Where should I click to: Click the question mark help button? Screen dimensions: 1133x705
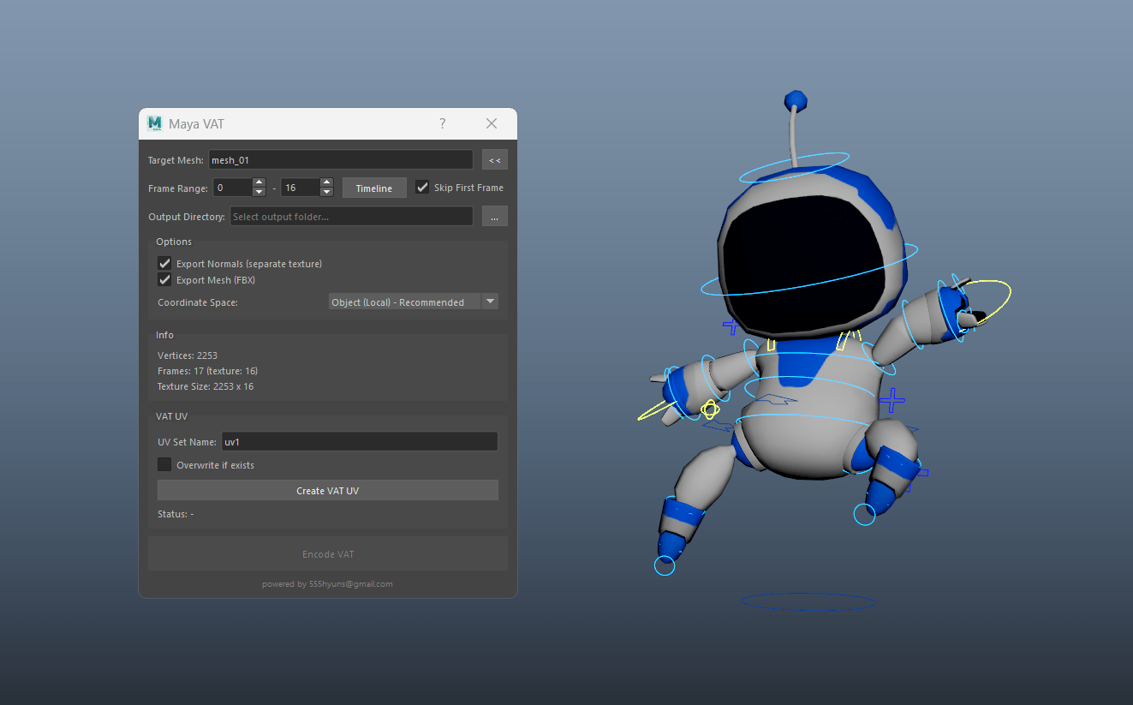click(443, 123)
